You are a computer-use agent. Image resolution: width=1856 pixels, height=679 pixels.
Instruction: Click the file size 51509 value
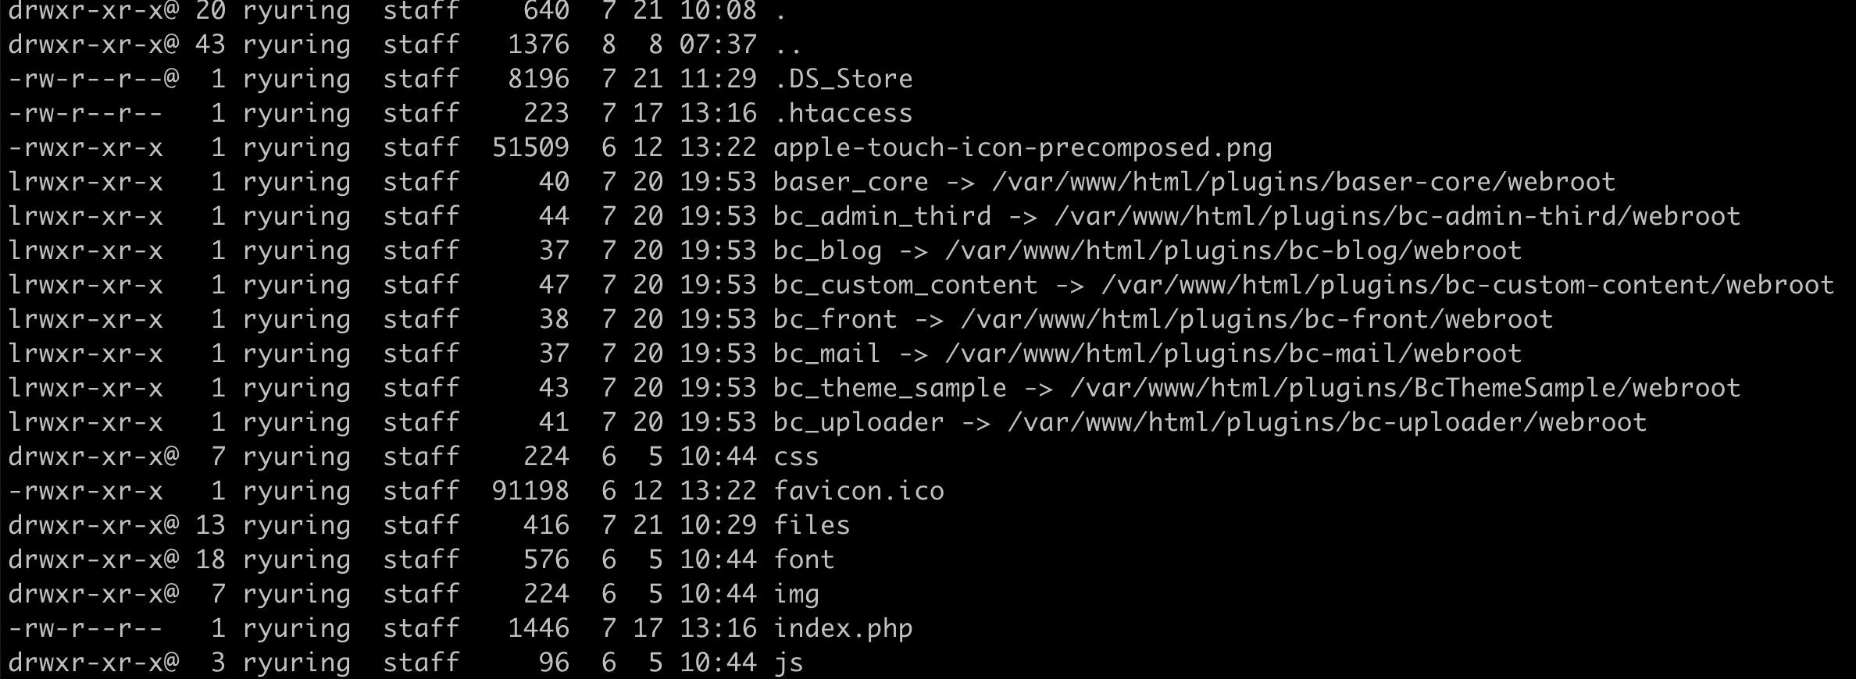pyautogui.click(x=530, y=148)
